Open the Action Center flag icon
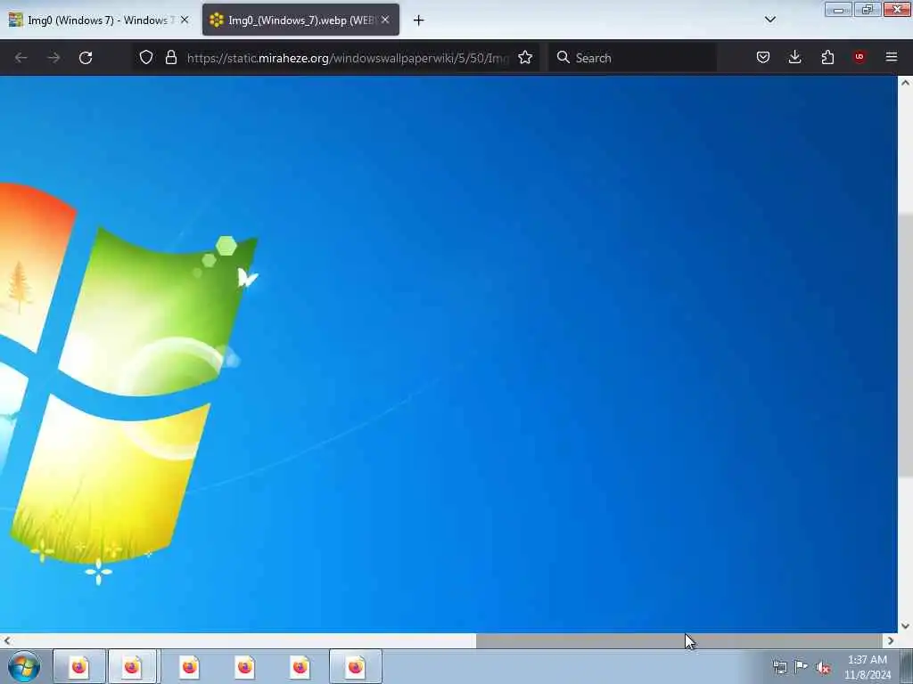Viewport: 913px width, 684px height. (802, 666)
